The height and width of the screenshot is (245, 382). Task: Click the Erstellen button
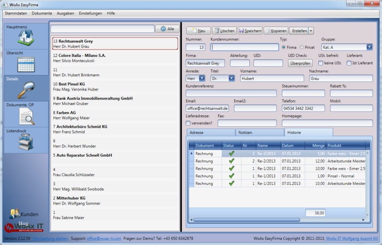click(x=299, y=31)
